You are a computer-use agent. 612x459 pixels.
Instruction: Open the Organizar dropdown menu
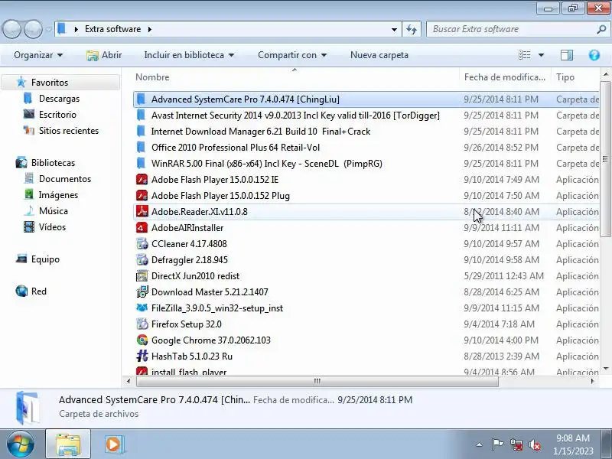[x=37, y=55]
